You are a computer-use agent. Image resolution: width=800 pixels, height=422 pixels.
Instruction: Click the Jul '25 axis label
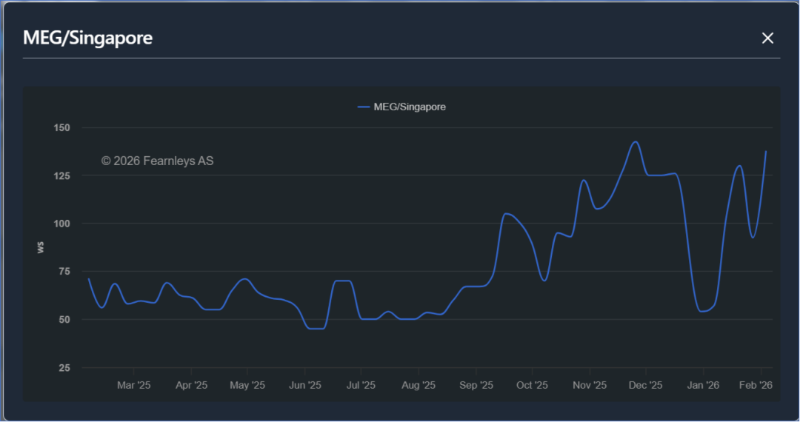361,385
